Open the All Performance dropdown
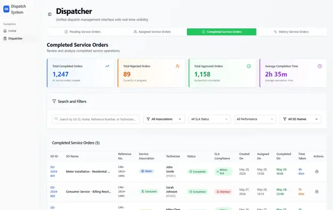The image size is (333, 210). point(255,119)
